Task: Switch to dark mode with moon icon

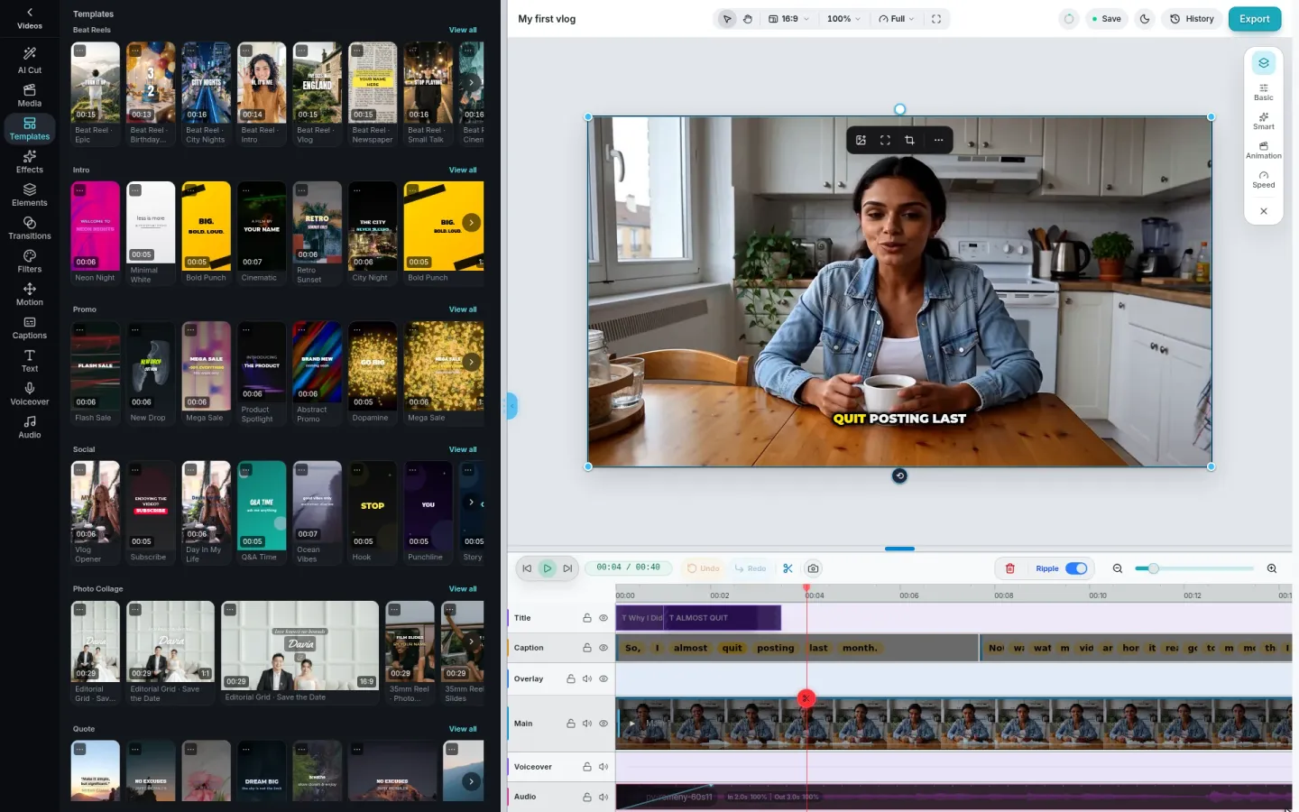Action: coord(1145,19)
